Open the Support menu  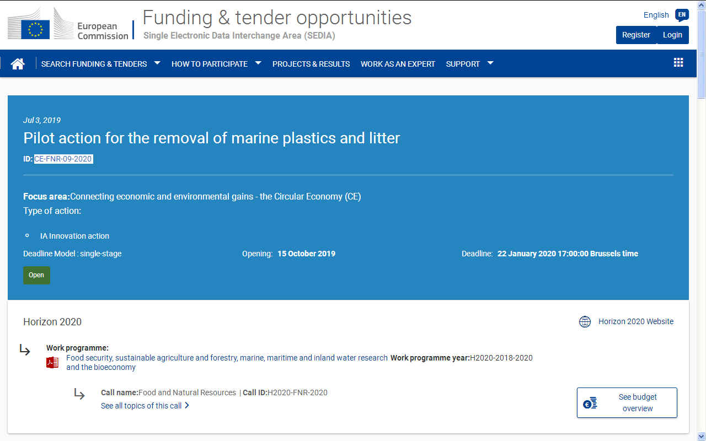coord(463,64)
